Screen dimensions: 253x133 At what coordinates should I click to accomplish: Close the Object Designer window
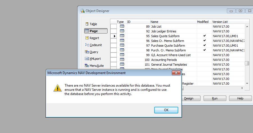[x=249, y=11]
